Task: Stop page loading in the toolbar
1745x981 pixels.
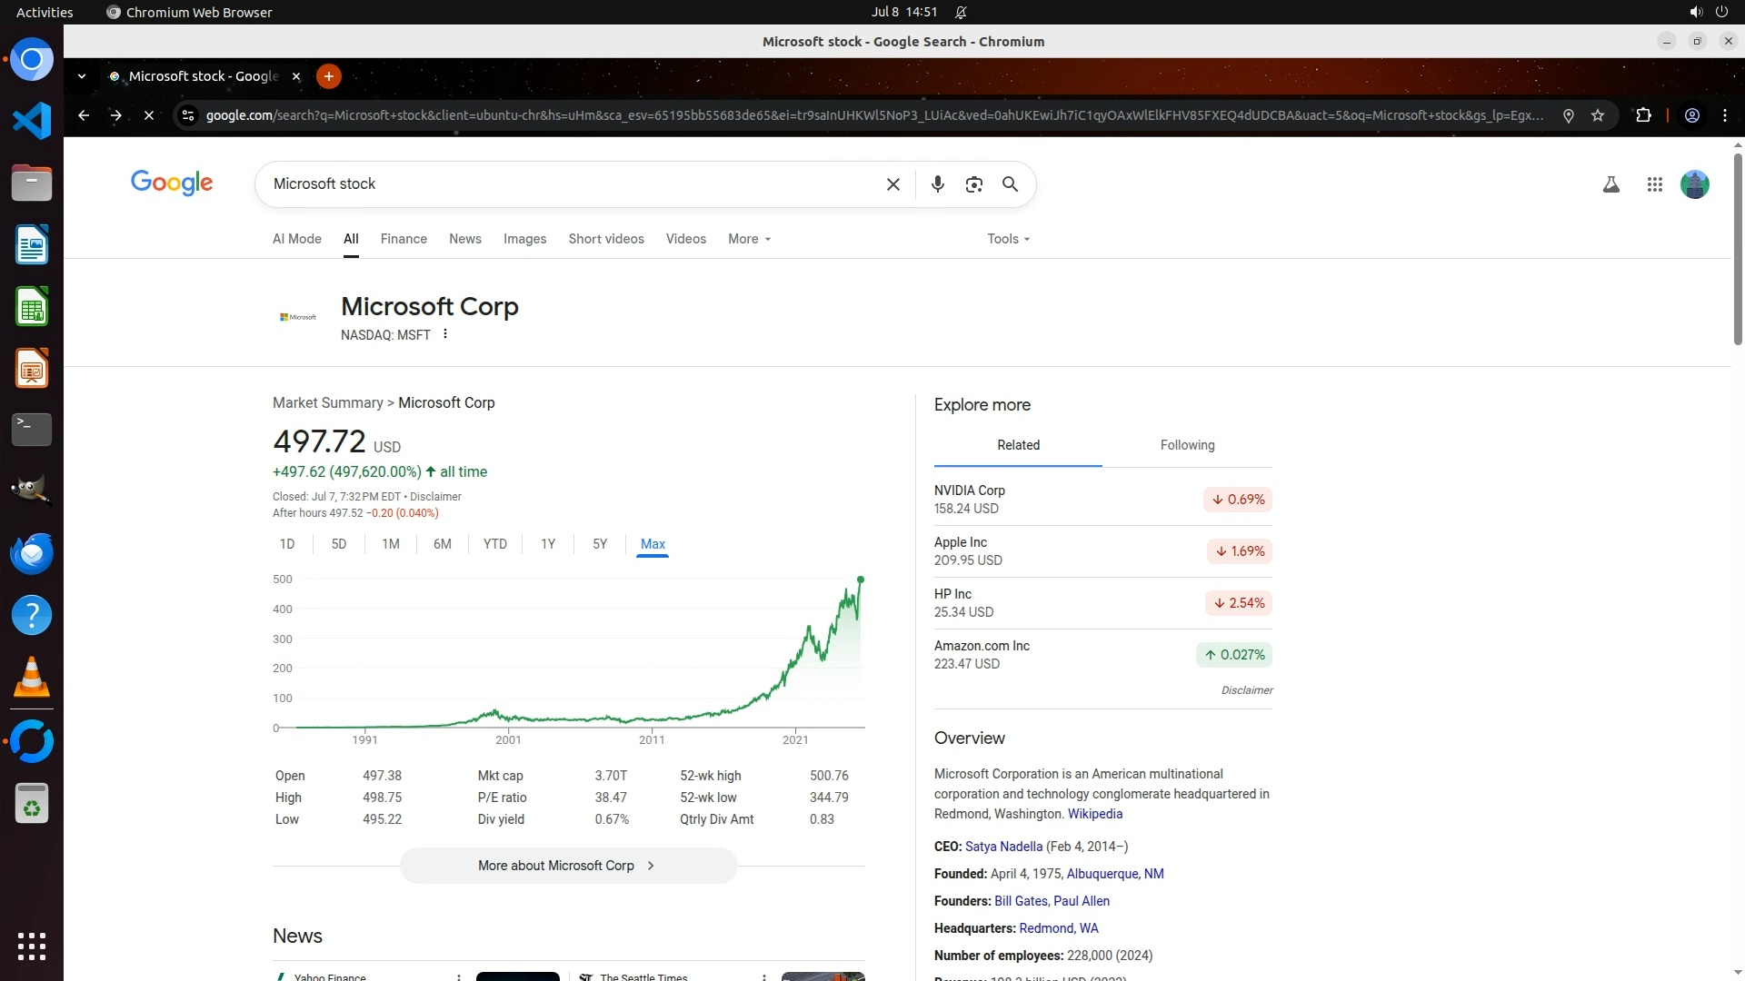Action: point(149,115)
